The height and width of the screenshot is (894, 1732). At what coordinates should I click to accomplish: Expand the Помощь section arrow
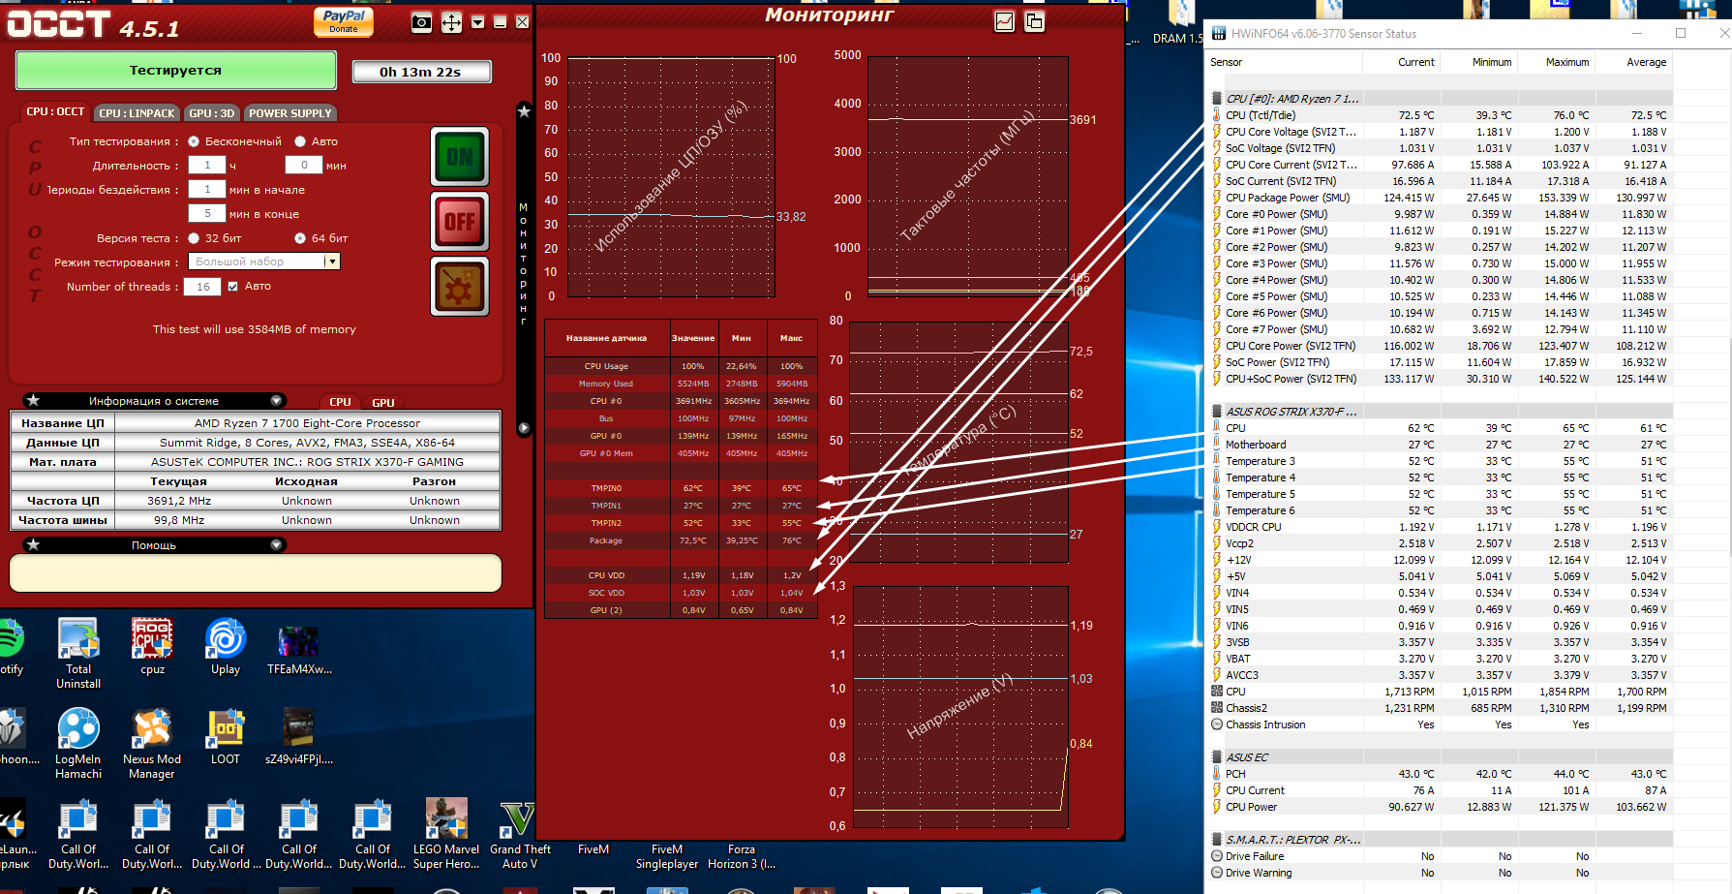[x=276, y=544]
